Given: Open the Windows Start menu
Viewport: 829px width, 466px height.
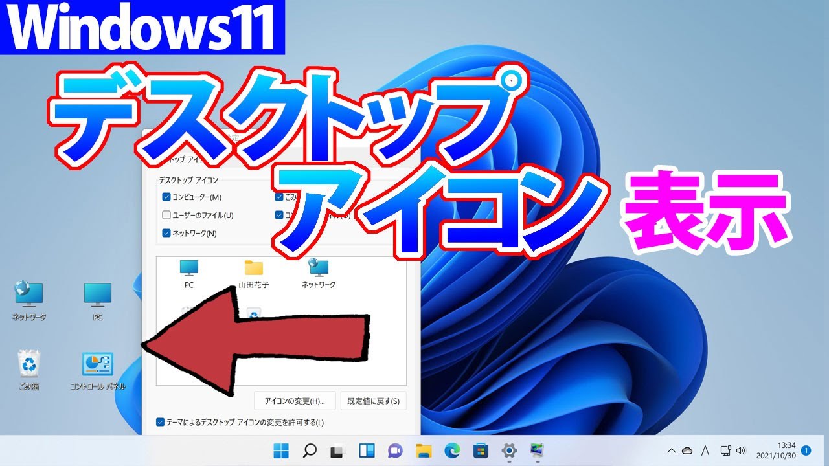Looking at the screenshot, I should [282, 450].
